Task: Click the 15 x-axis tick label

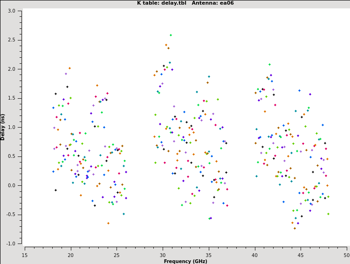Action: (25, 255)
